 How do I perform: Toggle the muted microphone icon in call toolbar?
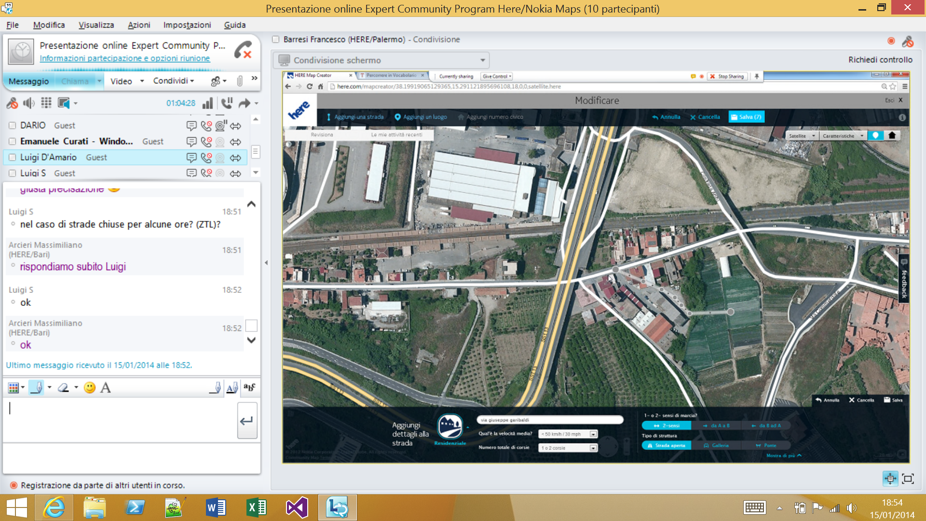(x=12, y=103)
